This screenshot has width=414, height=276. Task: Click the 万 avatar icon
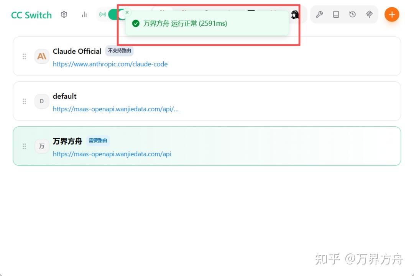(42, 146)
